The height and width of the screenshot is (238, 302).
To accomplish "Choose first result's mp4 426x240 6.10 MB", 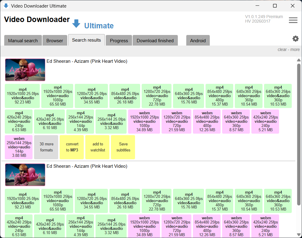I will point(49,121).
